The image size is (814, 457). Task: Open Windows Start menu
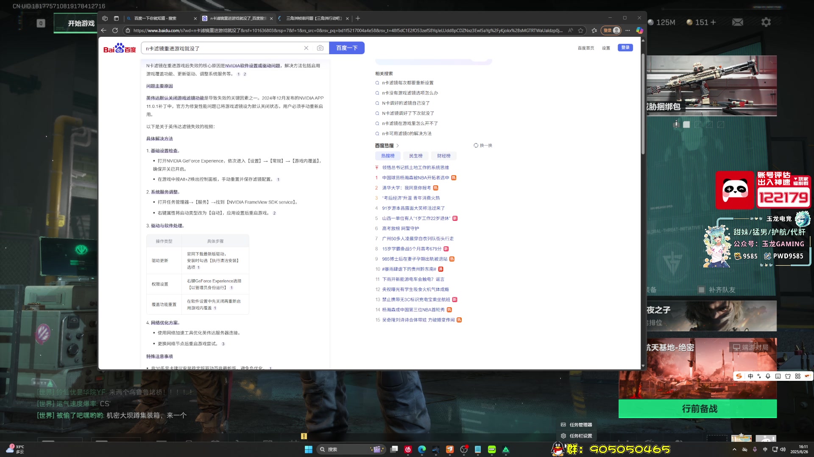click(x=308, y=449)
